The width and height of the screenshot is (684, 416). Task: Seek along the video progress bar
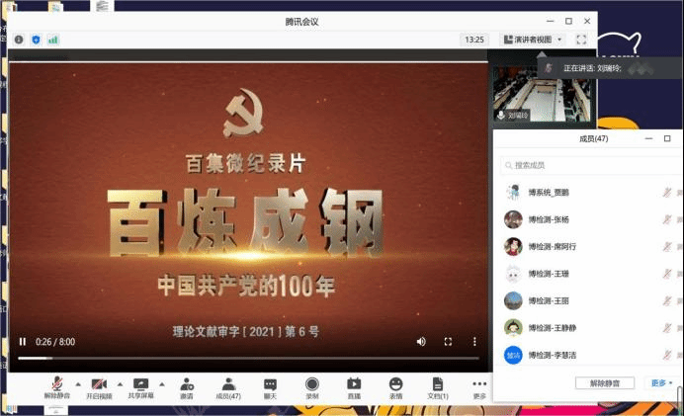pos(249,358)
